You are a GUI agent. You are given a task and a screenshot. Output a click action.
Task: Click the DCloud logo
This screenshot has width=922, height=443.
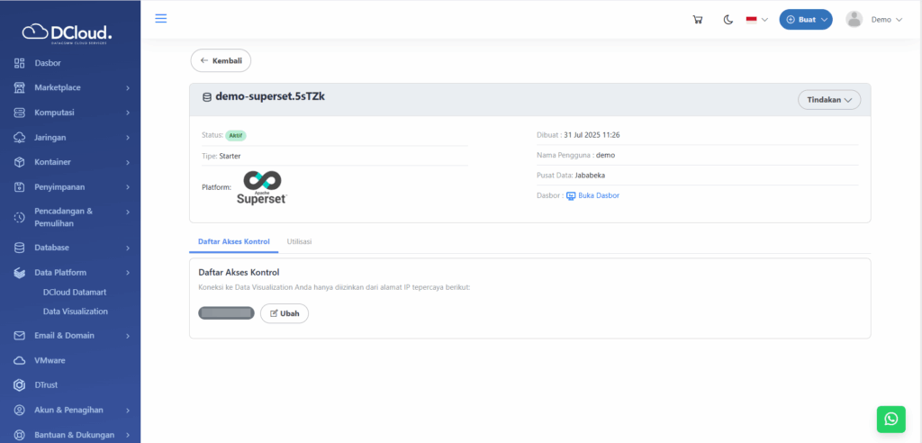(69, 32)
